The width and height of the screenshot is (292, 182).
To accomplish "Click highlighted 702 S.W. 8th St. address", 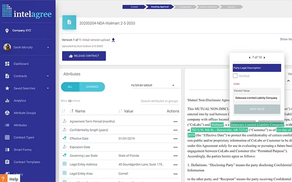I will pyautogui.click(x=219, y=130).
